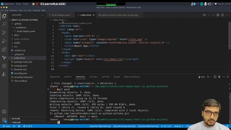The image size is (231, 130).
Task: Open editor more actions ellipsis
Action: pos(227,15)
